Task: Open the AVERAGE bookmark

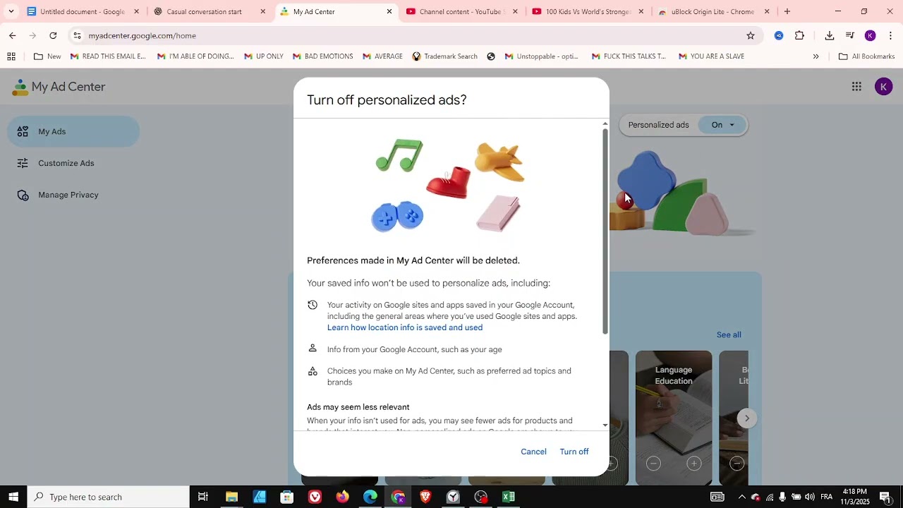Action: [x=382, y=56]
